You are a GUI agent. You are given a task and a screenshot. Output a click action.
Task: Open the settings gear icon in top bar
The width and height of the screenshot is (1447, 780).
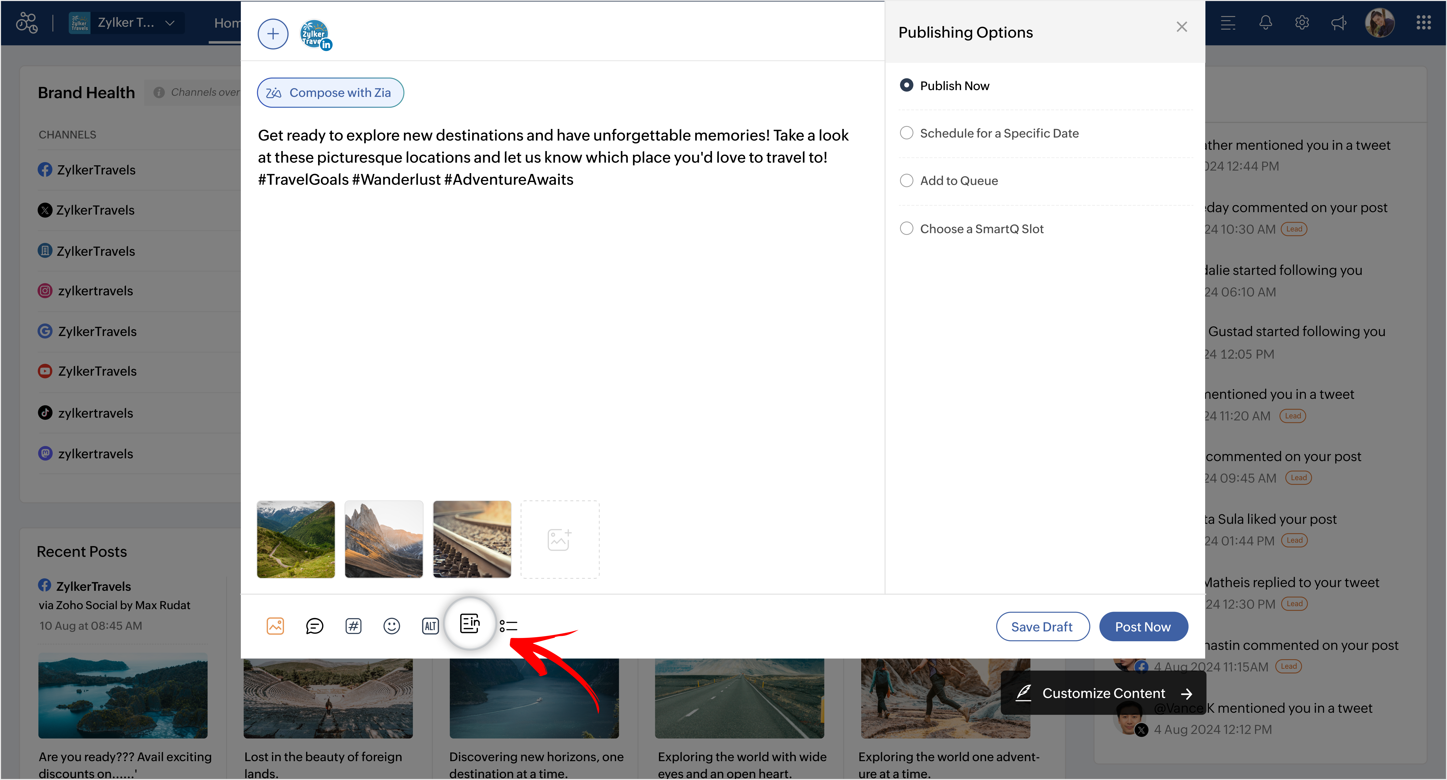[1302, 23]
